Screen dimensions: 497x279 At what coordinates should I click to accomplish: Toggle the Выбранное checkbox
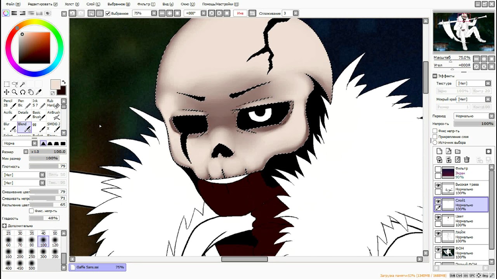[x=108, y=13]
